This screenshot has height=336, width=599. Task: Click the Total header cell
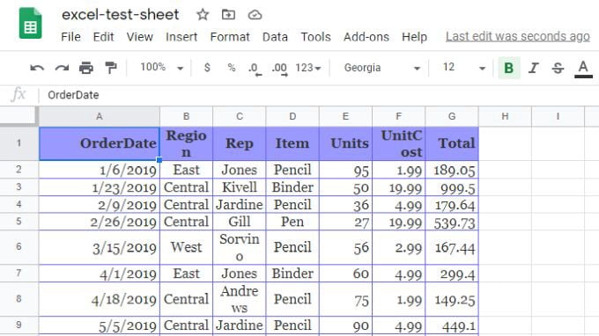[x=452, y=143]
